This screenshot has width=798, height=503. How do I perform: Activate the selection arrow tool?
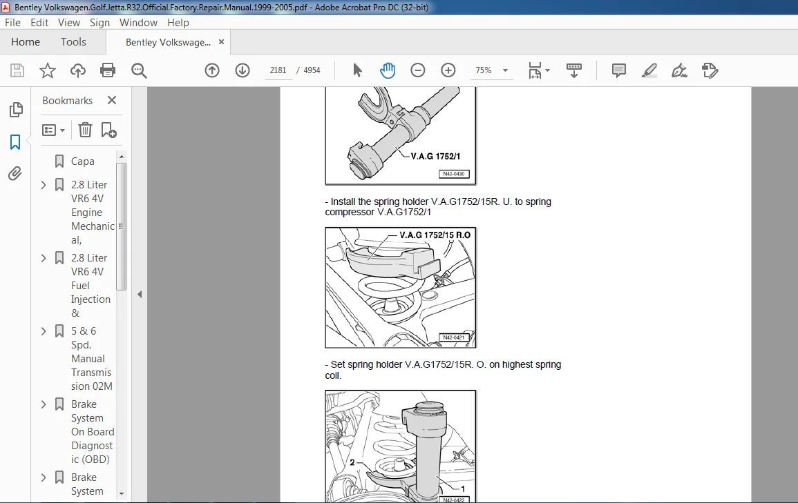(357, 70)
